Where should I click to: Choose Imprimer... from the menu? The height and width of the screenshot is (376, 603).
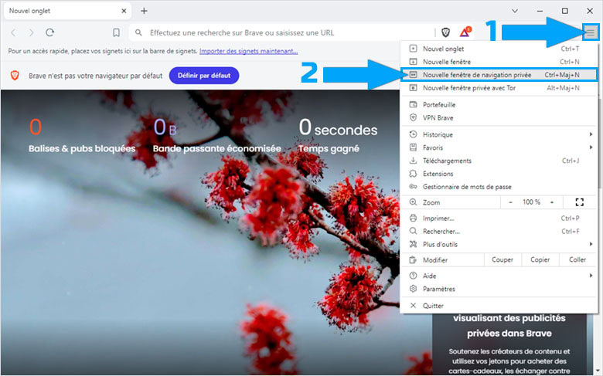499,218
